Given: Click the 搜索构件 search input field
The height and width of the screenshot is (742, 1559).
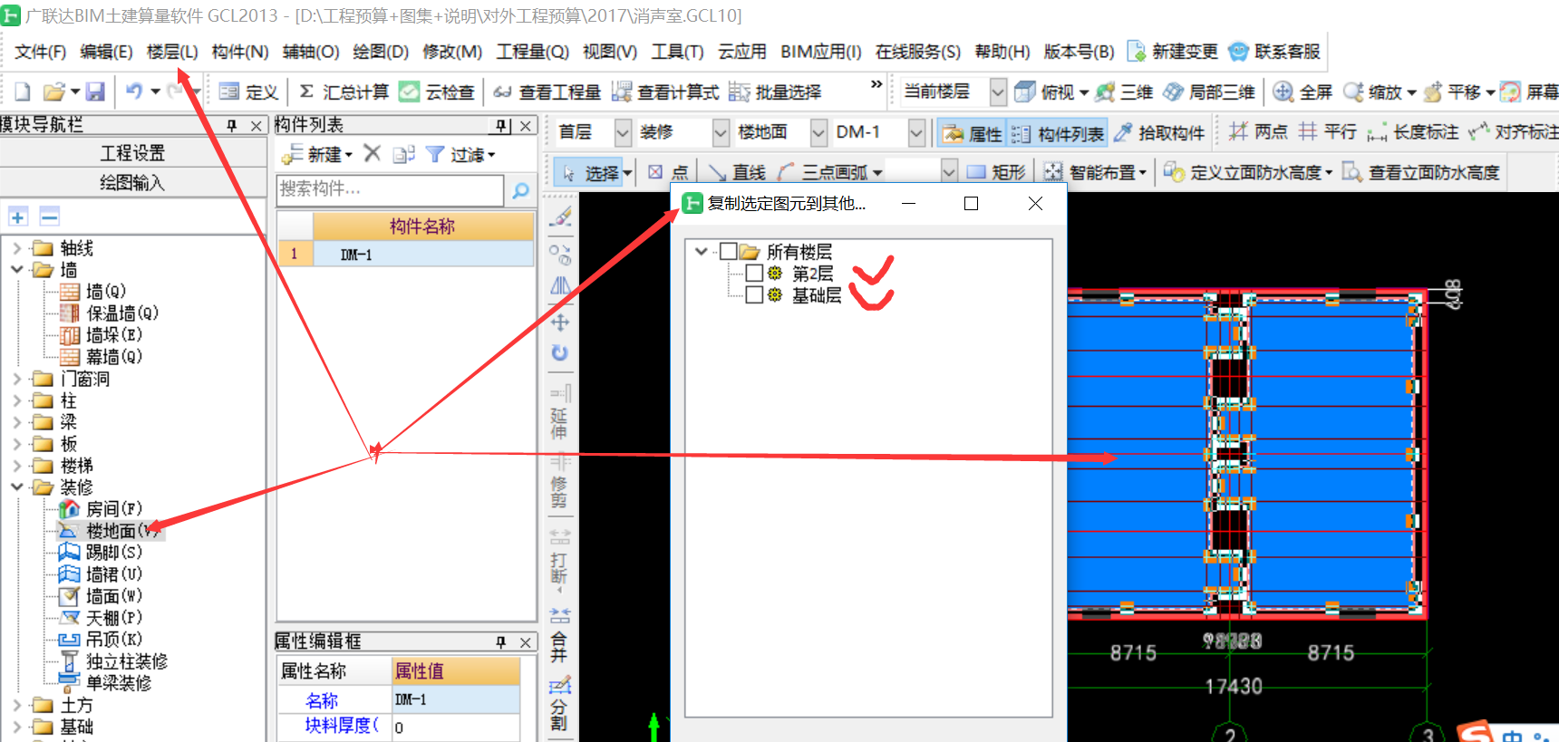Looking at the screenshot, I should (390, 189).
